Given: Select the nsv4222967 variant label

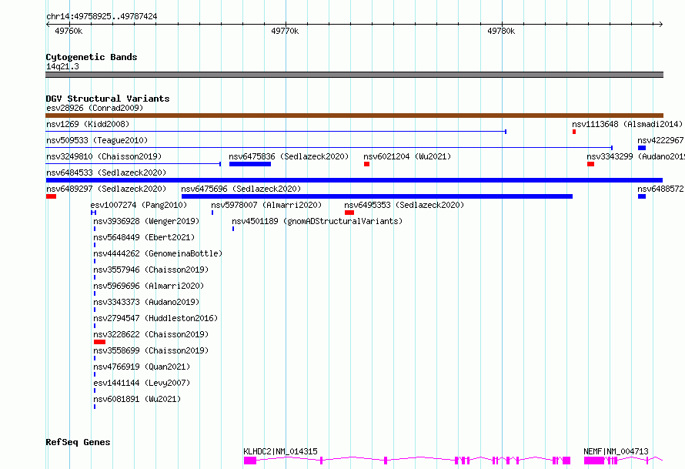Looking at the screenshot, I should 661,140.
